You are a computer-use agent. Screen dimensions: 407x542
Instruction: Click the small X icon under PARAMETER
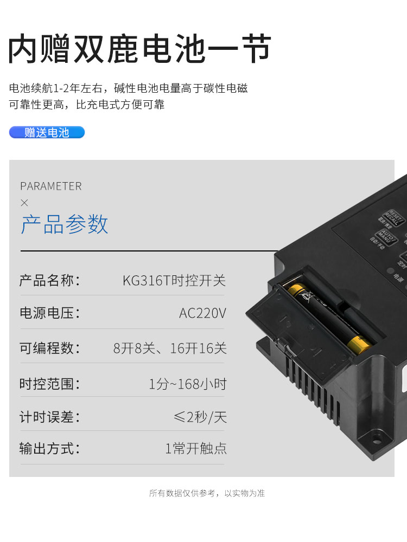[24, 203]
